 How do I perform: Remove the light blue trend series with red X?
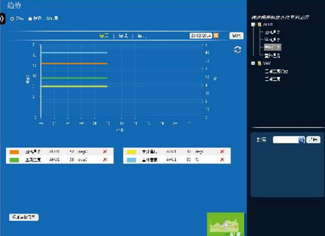click(x=222, y=160)
